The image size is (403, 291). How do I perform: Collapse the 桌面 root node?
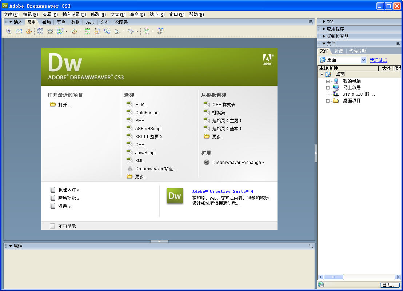(x=322, y=74)
